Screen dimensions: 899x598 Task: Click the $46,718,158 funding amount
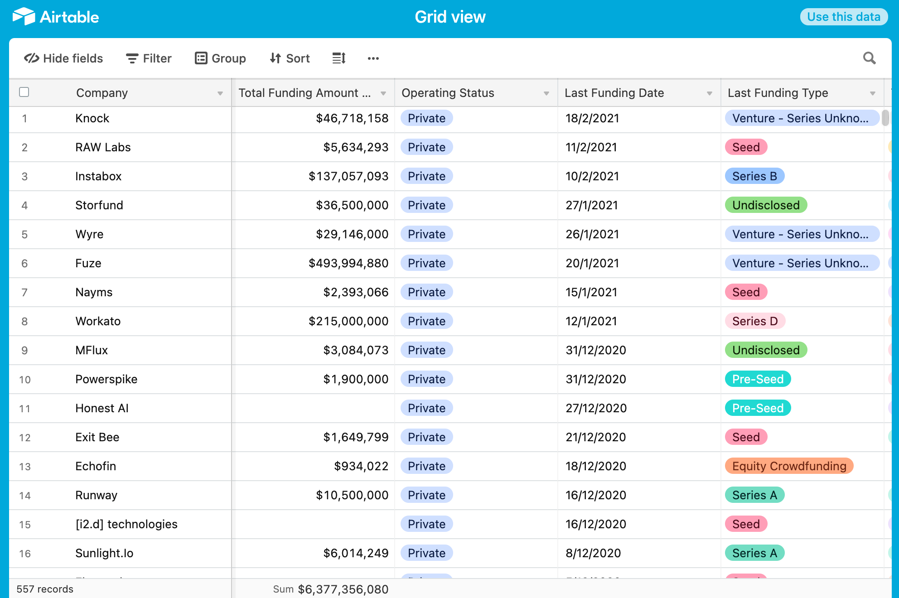tap(352, 118)
